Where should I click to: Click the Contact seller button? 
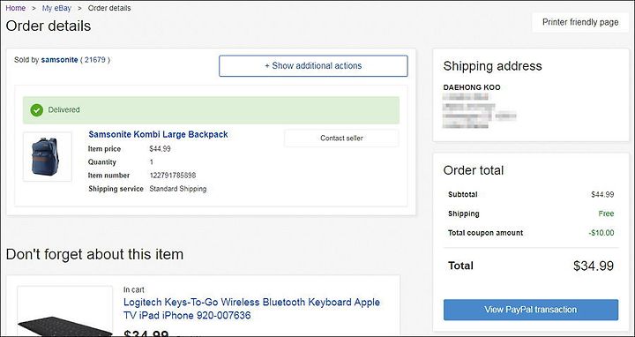(x=341, y=139)
